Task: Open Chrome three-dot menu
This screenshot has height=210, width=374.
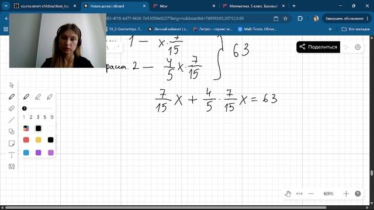Action: pos(368,18)
